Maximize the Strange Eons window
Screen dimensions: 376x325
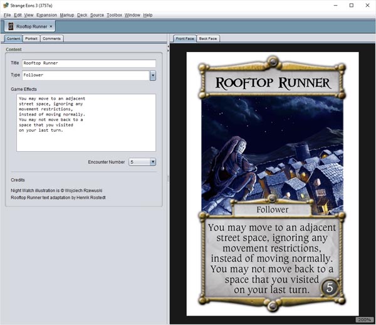click(x=352, y=5)
